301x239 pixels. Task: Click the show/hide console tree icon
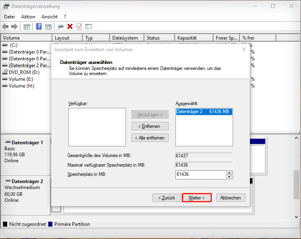[27, 26]
